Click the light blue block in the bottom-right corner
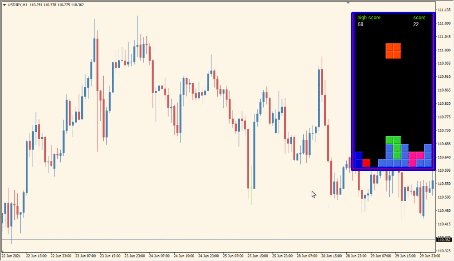Screen dimensions: 454x261 pyautogui.click(x=428, y=163)
